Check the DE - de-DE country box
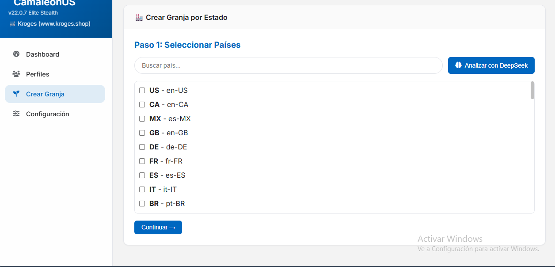 pyautogui.click(x=142, y=147)
